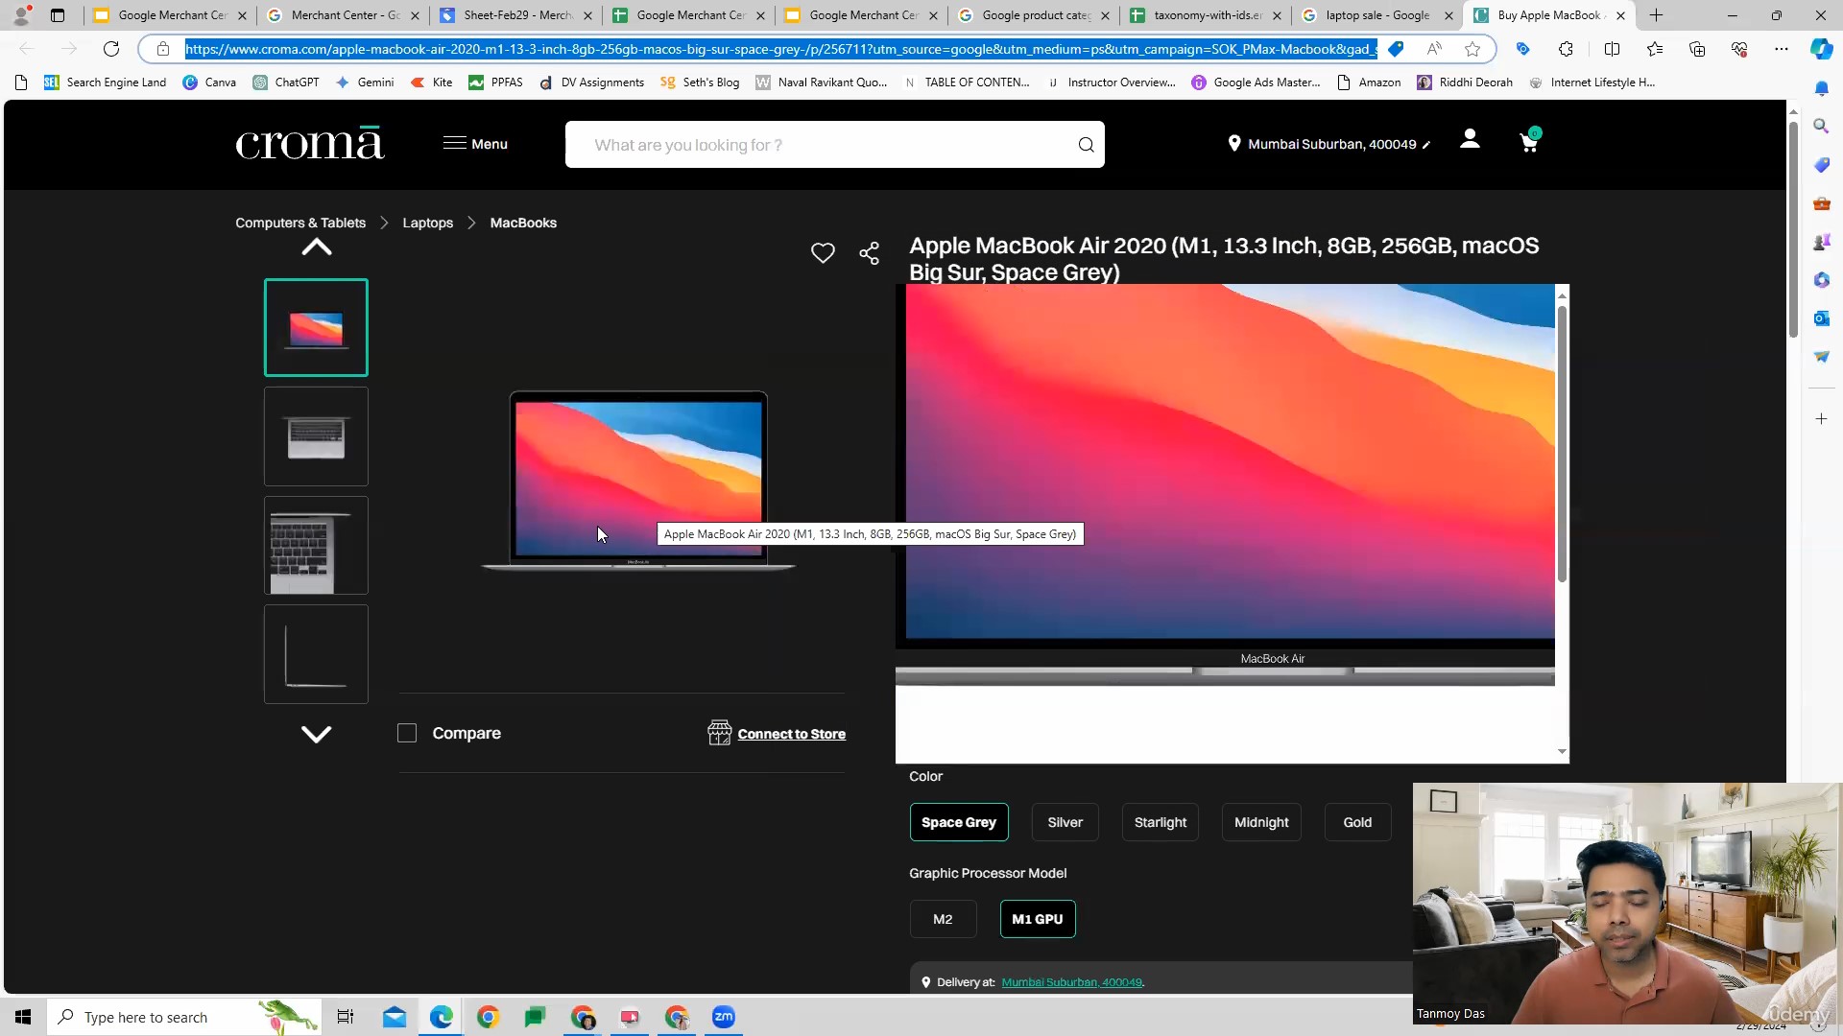
Task: Click the Read aloud icon in the address bar
Action: (x=1434, y=49)
